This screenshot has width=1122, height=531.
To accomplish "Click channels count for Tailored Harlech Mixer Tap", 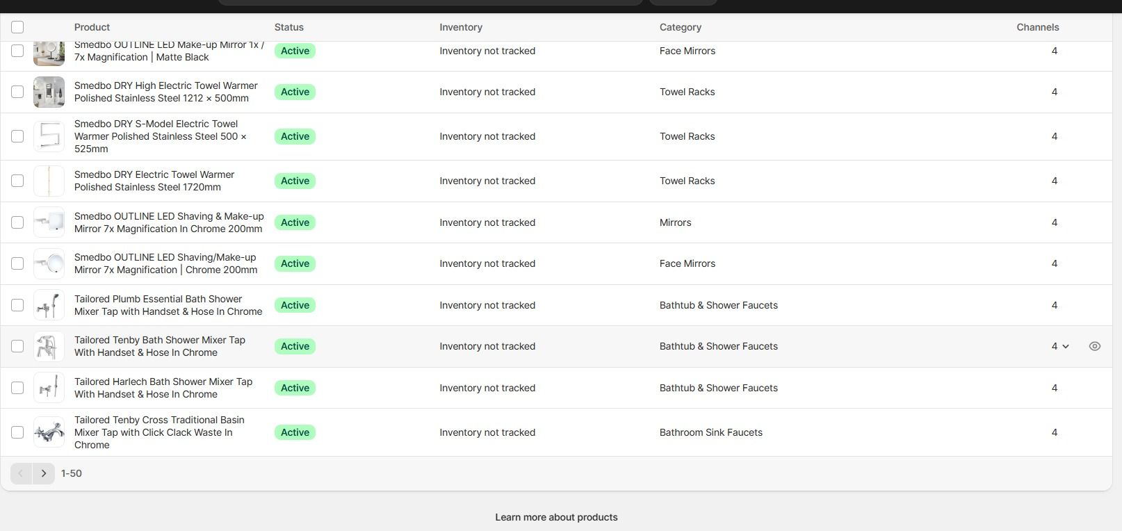I will 1055,388.
